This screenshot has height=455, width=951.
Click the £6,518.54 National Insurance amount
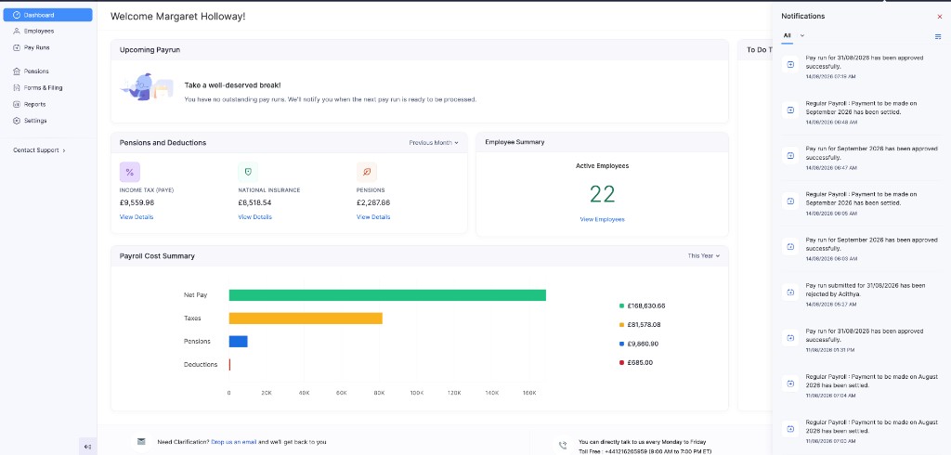coord(254,202)
